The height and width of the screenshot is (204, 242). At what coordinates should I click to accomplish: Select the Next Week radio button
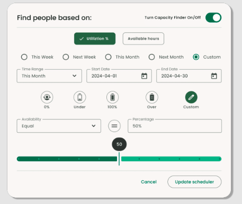click(66, 57)
